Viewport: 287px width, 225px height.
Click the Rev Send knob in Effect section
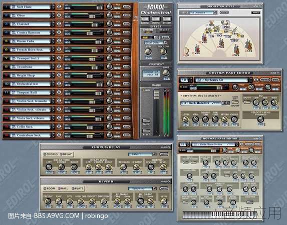point(163,51)
